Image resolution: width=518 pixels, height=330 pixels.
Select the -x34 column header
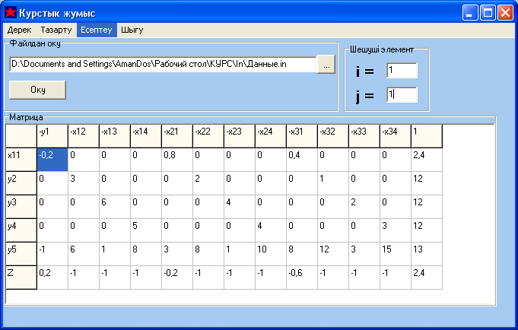click(x=396, y=136)
